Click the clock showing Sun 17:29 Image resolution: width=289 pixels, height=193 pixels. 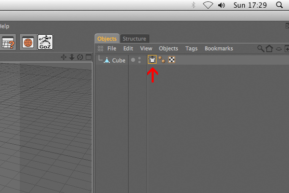coord(250,5)
